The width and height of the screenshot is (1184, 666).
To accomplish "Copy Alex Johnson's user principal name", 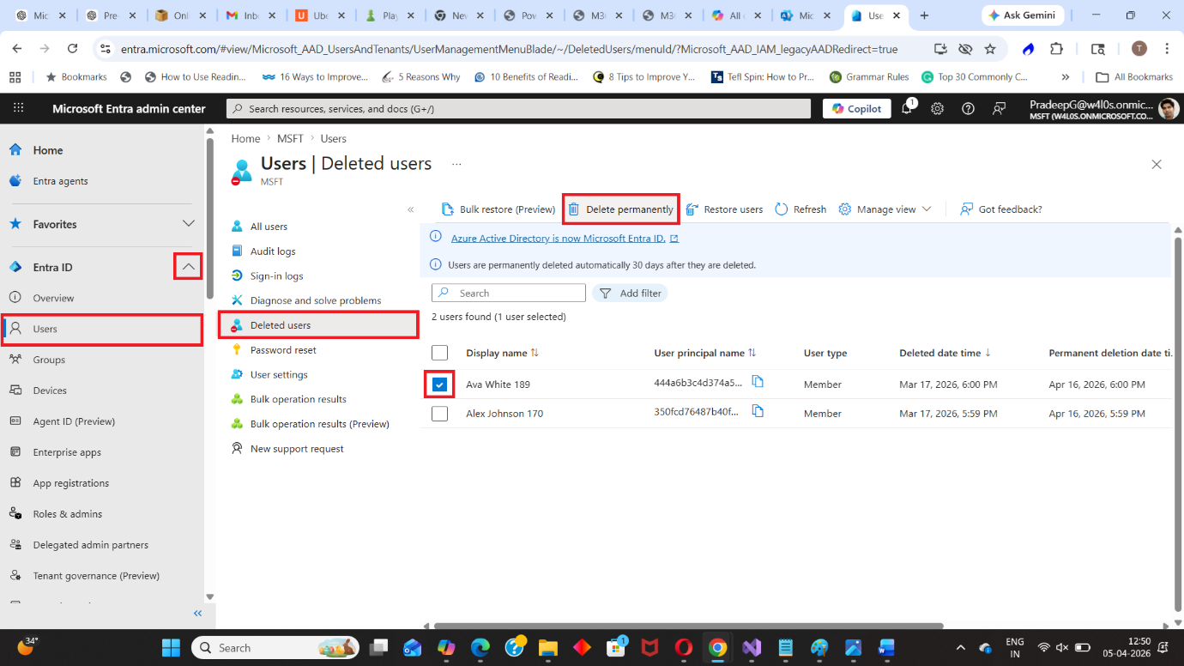I will (x=758, y=412).
